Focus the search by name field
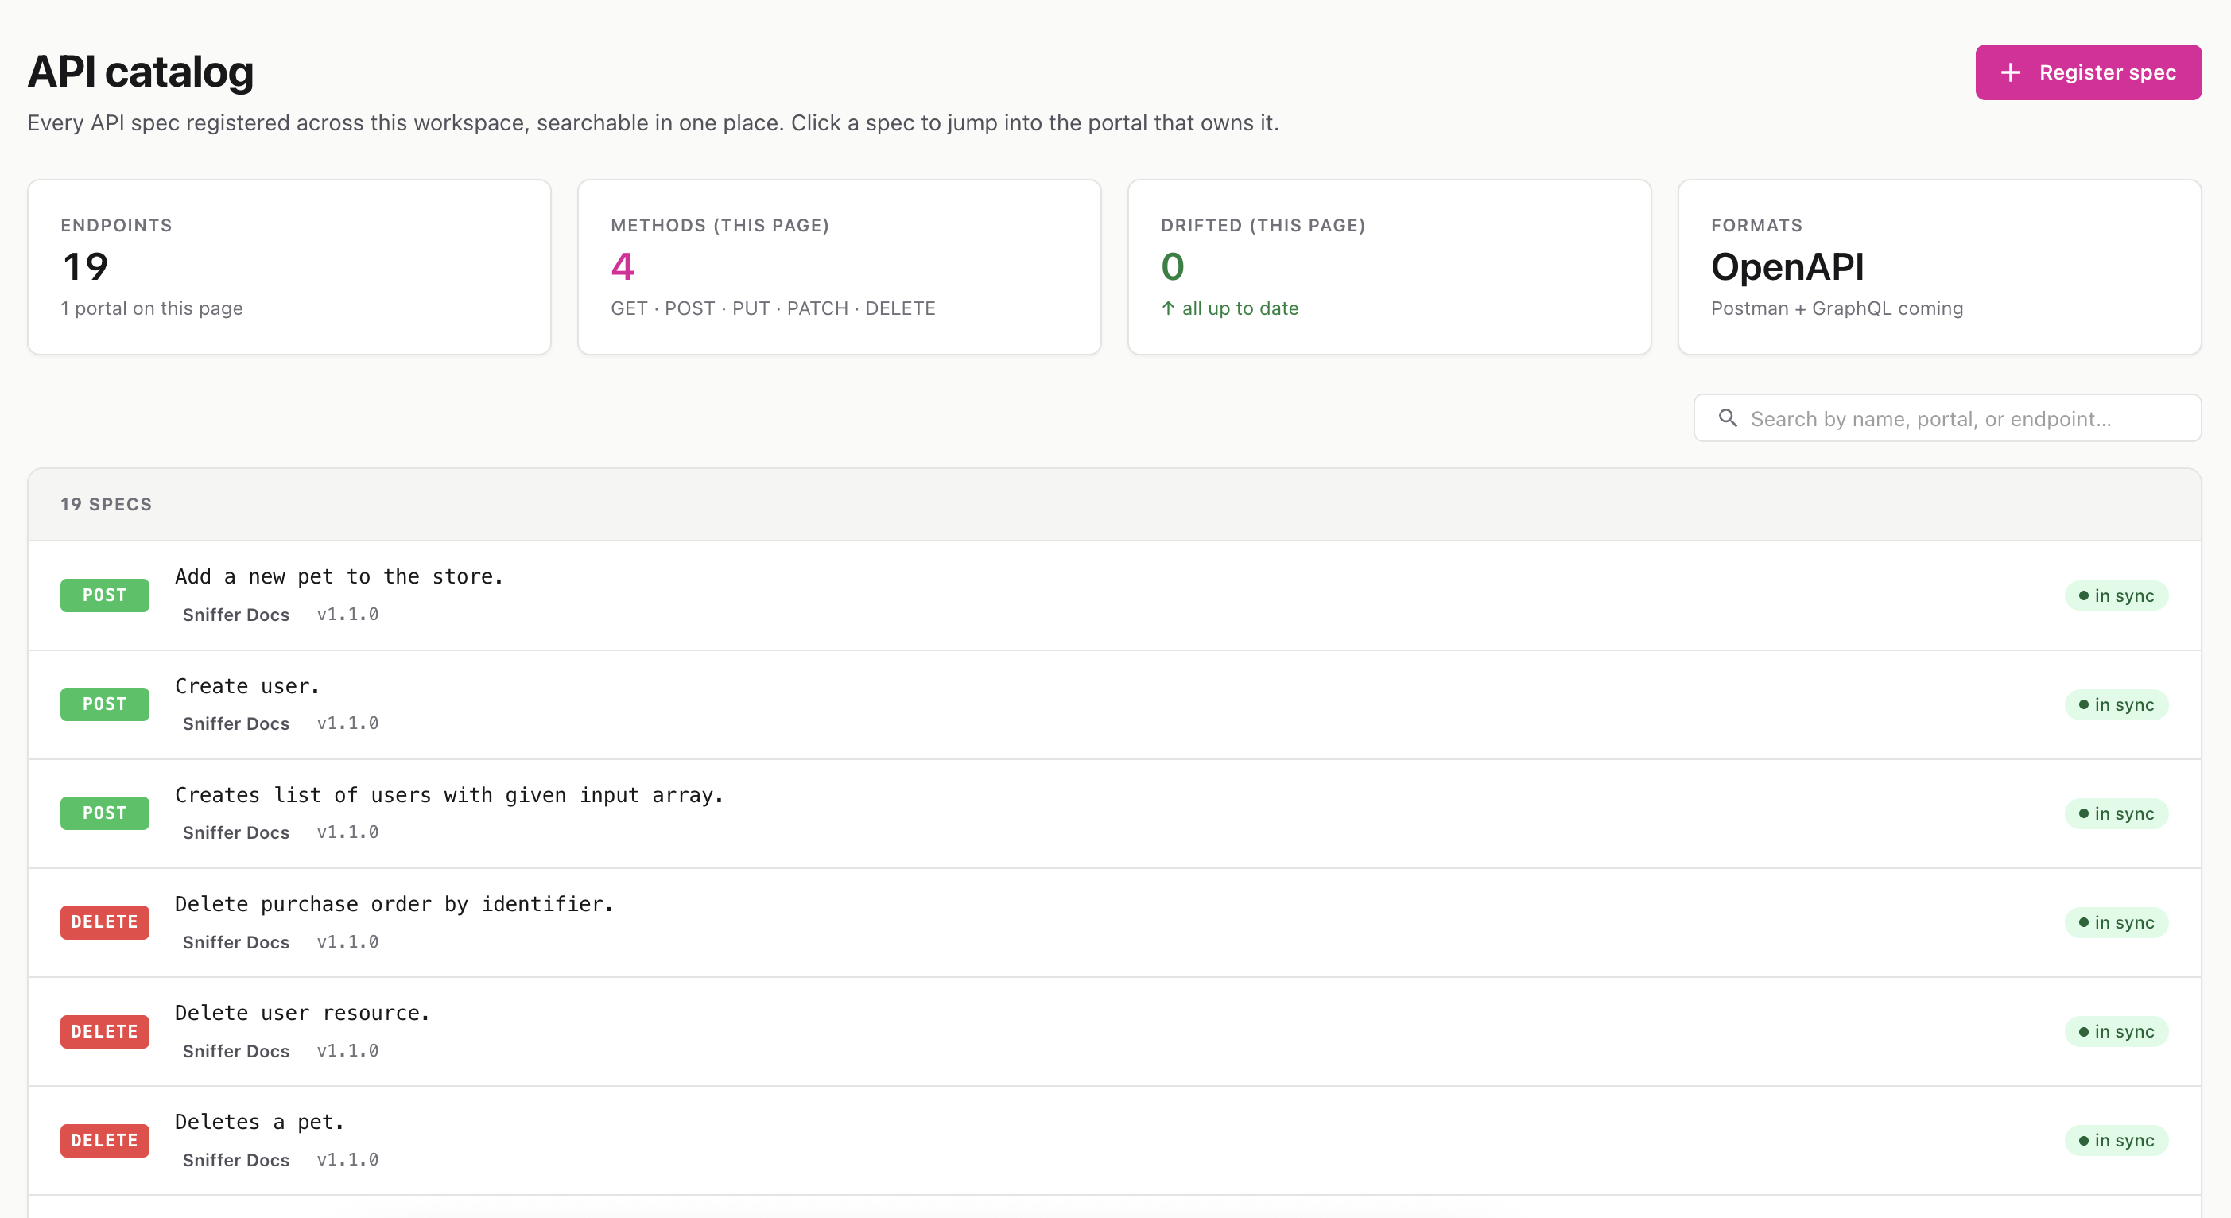The height and width of the screenshot is (1218, 2231). pos(1947,418)
